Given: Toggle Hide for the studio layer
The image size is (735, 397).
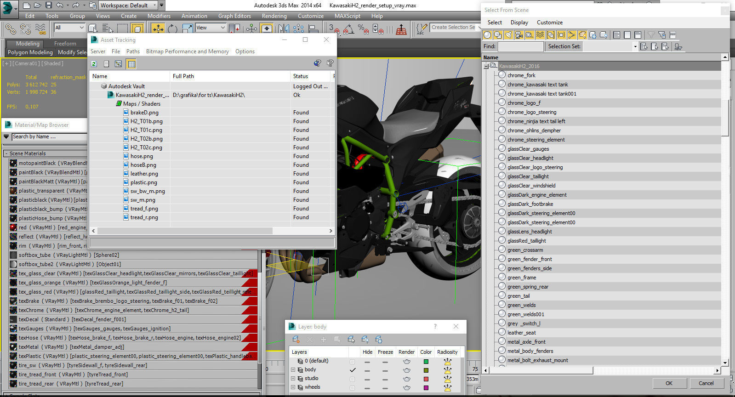Looking at the screenshot, I should click(367, 379).
